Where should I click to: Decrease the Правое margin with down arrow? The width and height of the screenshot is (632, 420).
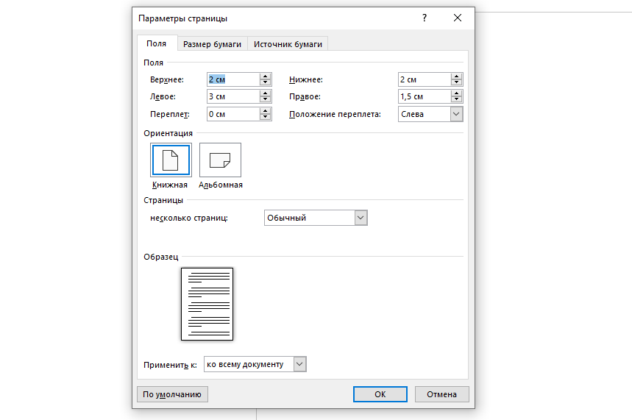tap(456, 100)
